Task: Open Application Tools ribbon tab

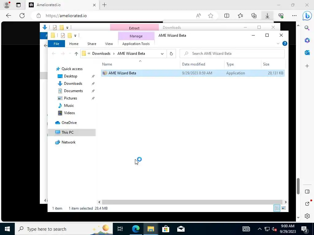Action: pos(136,44)
